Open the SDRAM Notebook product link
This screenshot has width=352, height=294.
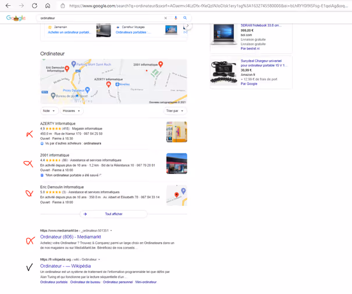[261, 26]
